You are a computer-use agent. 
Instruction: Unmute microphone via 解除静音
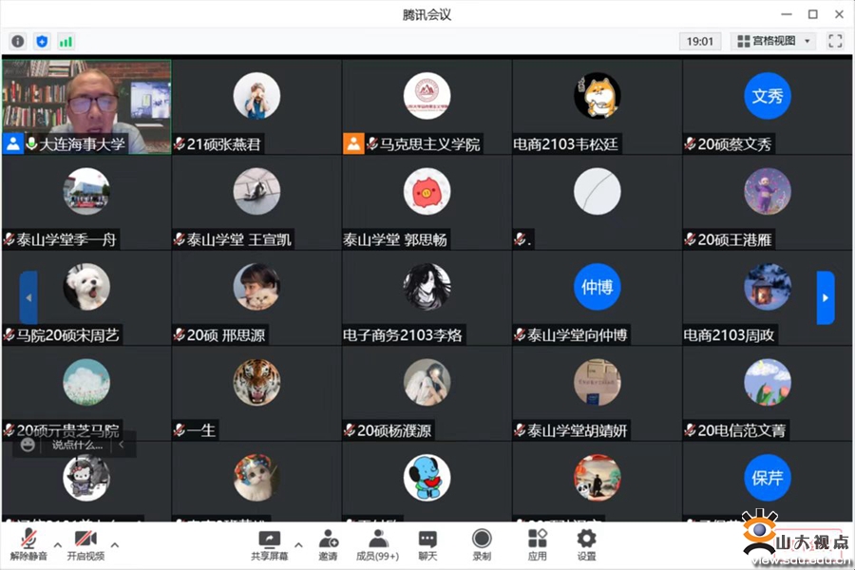click(x=28, y=545)
